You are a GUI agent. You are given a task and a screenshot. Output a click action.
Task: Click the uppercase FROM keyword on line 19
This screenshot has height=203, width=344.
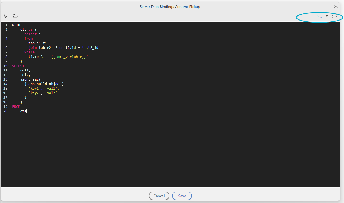click(16, 107)
